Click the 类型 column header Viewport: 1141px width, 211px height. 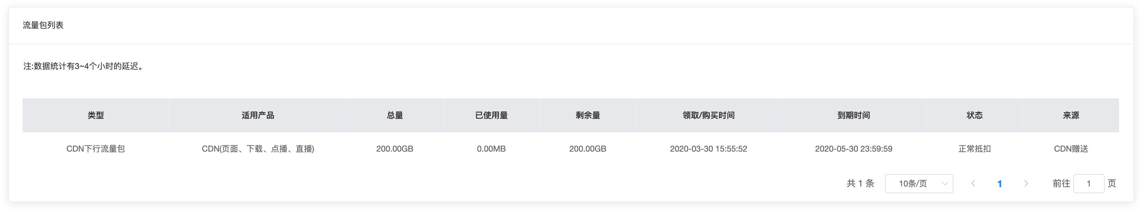pos(96,115)
